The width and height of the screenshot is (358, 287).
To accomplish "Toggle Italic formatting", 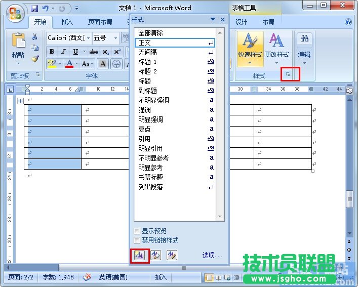I will click(x=63, y=52).
